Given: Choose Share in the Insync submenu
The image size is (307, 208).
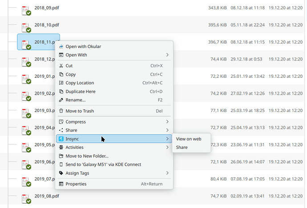Looking at the screenshot, I should pyautogui.click(x=182, y=147).
